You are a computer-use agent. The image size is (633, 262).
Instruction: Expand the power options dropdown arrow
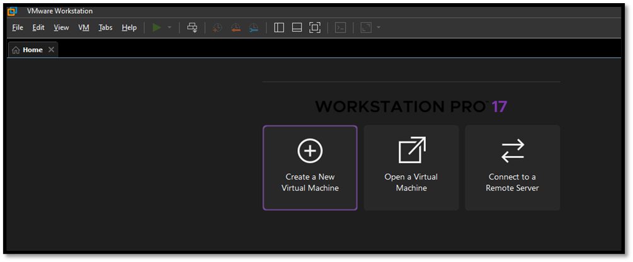[169, 28]
